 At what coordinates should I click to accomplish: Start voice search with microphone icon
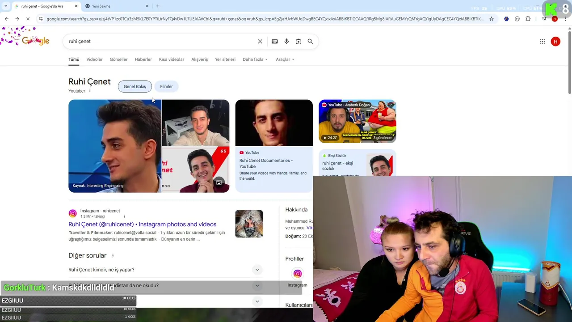(286, 41)
